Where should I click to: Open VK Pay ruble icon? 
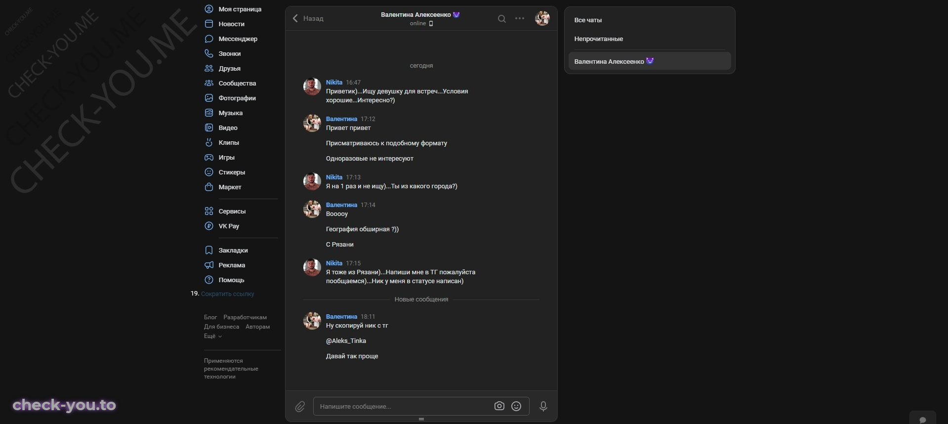point(209,226)
